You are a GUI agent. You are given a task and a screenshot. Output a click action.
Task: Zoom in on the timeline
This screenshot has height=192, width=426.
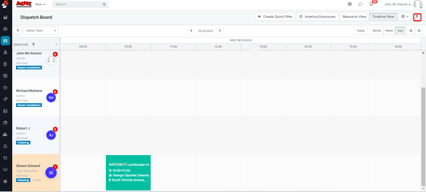(410, 31)
